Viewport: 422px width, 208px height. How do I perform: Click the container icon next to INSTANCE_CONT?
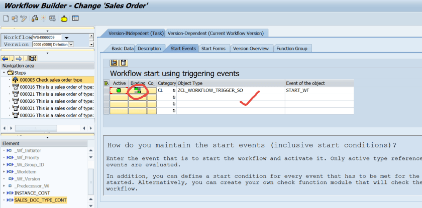point(10,193)
